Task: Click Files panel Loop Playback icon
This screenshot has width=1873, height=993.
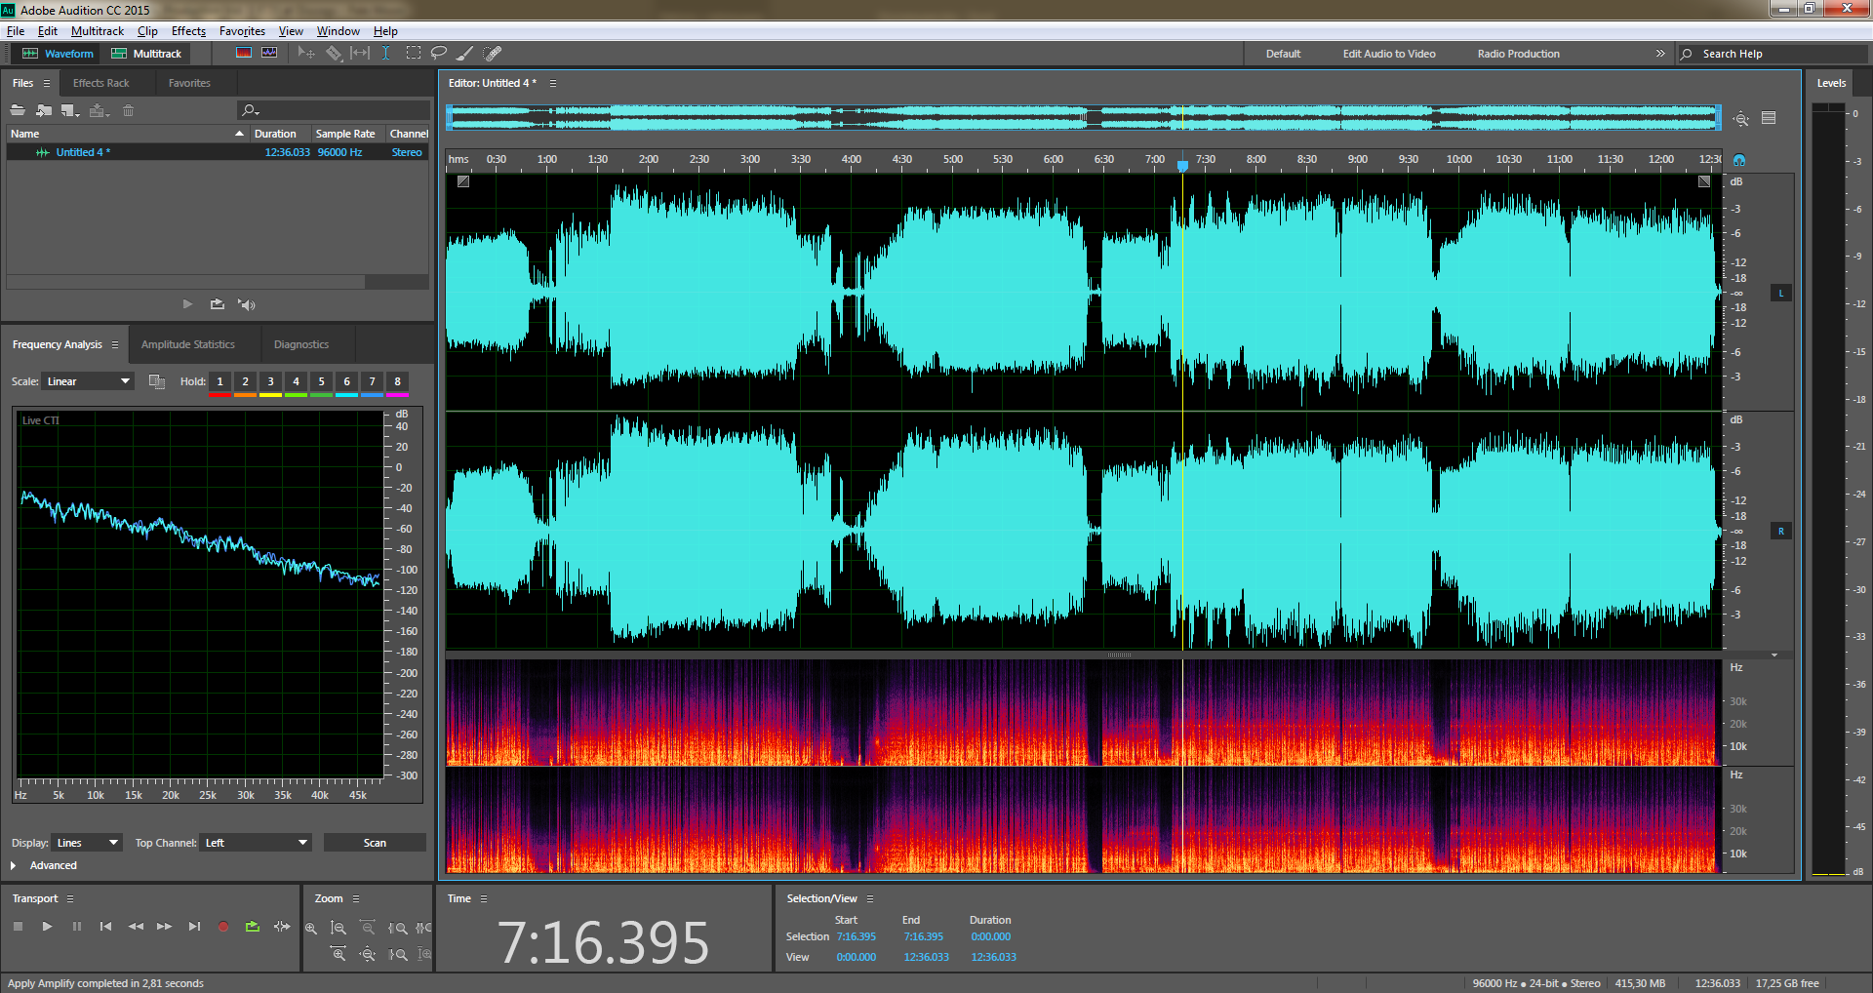Action: (x=217, y=304)
